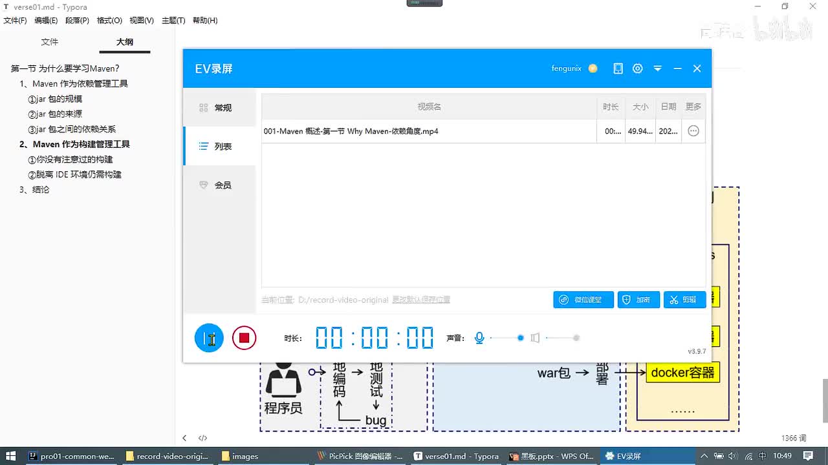
Task: Select the 001-Maven 概述 video row
Action: click(483, 131)
